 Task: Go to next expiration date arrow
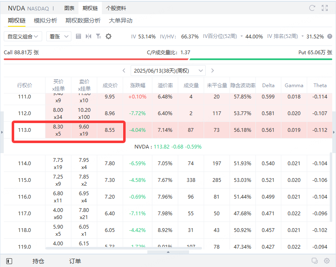212,71
